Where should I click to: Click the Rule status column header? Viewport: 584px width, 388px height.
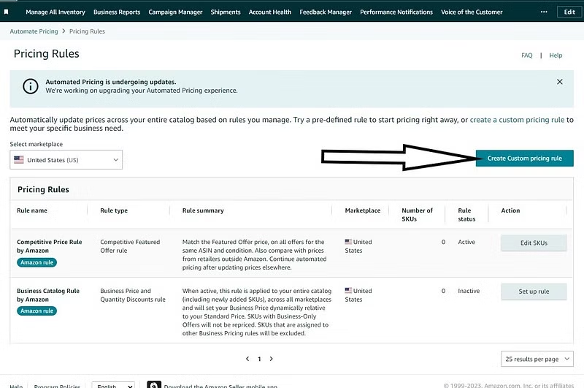click(466, 215)
